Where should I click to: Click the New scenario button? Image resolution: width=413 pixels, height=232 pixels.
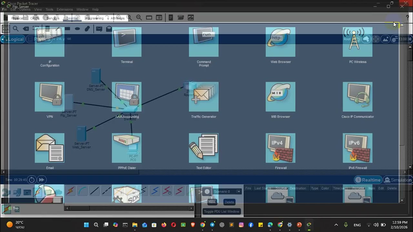[x=212, y=202]
